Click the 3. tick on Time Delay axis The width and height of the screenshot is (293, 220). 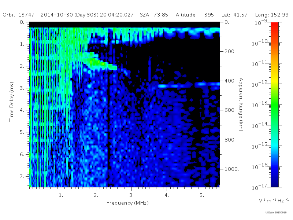pyautogui.click(x=22, y=88)
